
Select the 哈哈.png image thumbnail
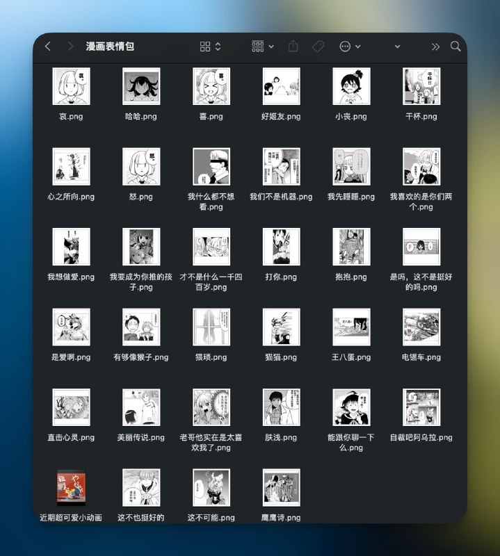pos(141,86)
